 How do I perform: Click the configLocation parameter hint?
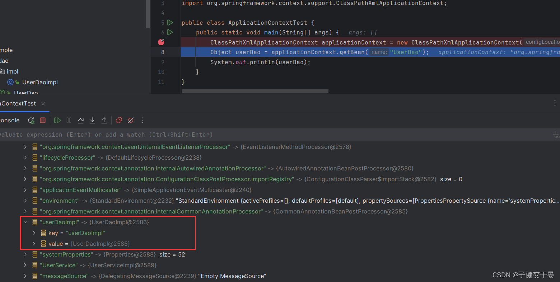tap(542, 42)
